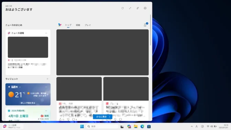Screen dimensions: 231x130
Task: Click the 2026(令和8年) calendar header
Action: point(18,111)
